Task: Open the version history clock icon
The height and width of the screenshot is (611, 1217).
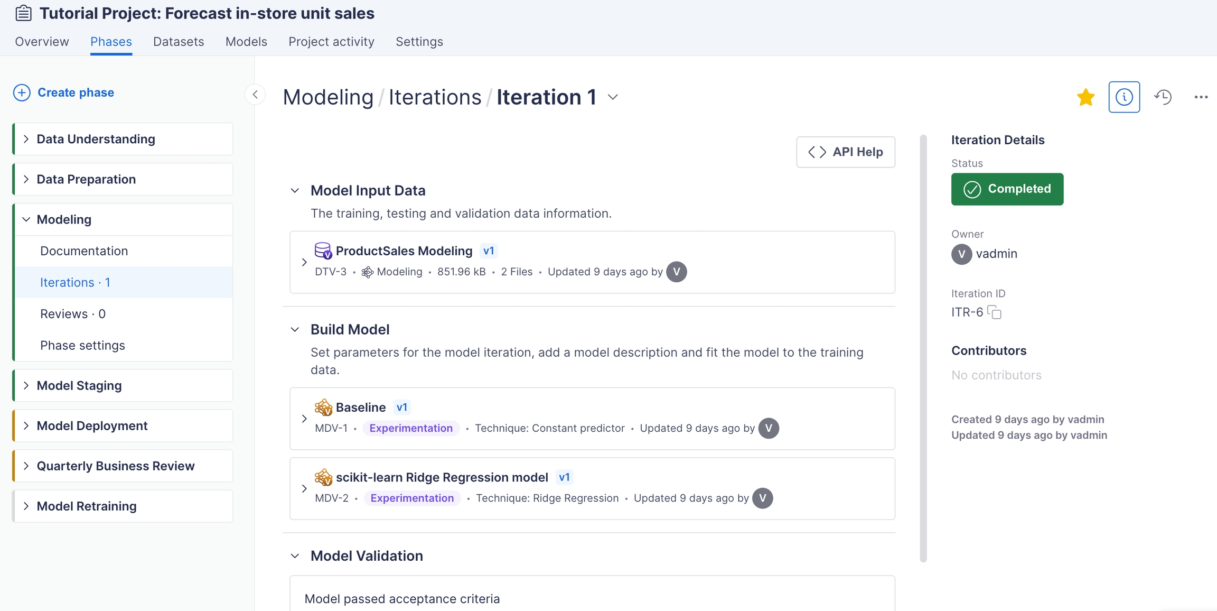Action: [x=1163, y=97]
